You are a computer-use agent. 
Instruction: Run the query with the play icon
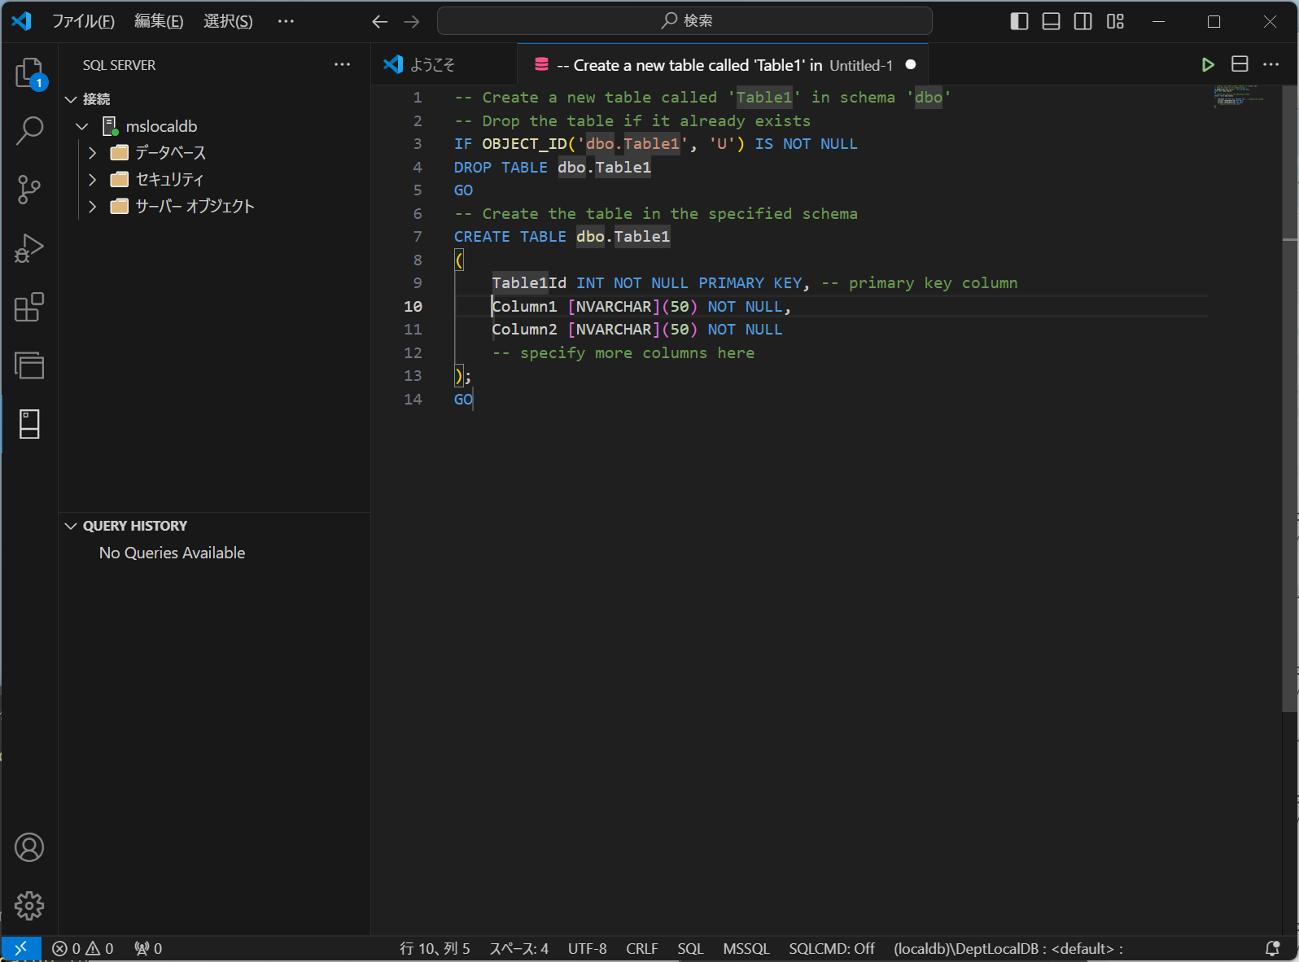click(x=1208, y=65)
